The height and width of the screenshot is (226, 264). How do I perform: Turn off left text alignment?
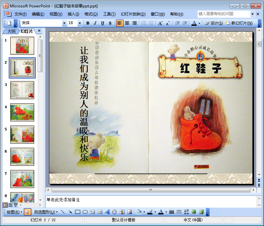pos(120,23)
